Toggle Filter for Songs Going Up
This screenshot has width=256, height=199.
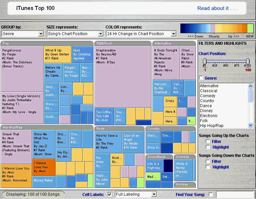(x=208, y=142)
